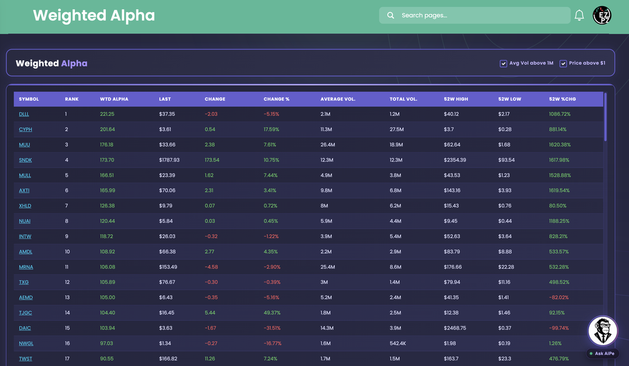
Task: Open the INTW symbol link
Action: (25, 236)
